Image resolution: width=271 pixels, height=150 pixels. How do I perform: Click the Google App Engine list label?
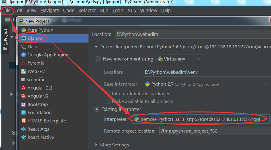point(48,55)
